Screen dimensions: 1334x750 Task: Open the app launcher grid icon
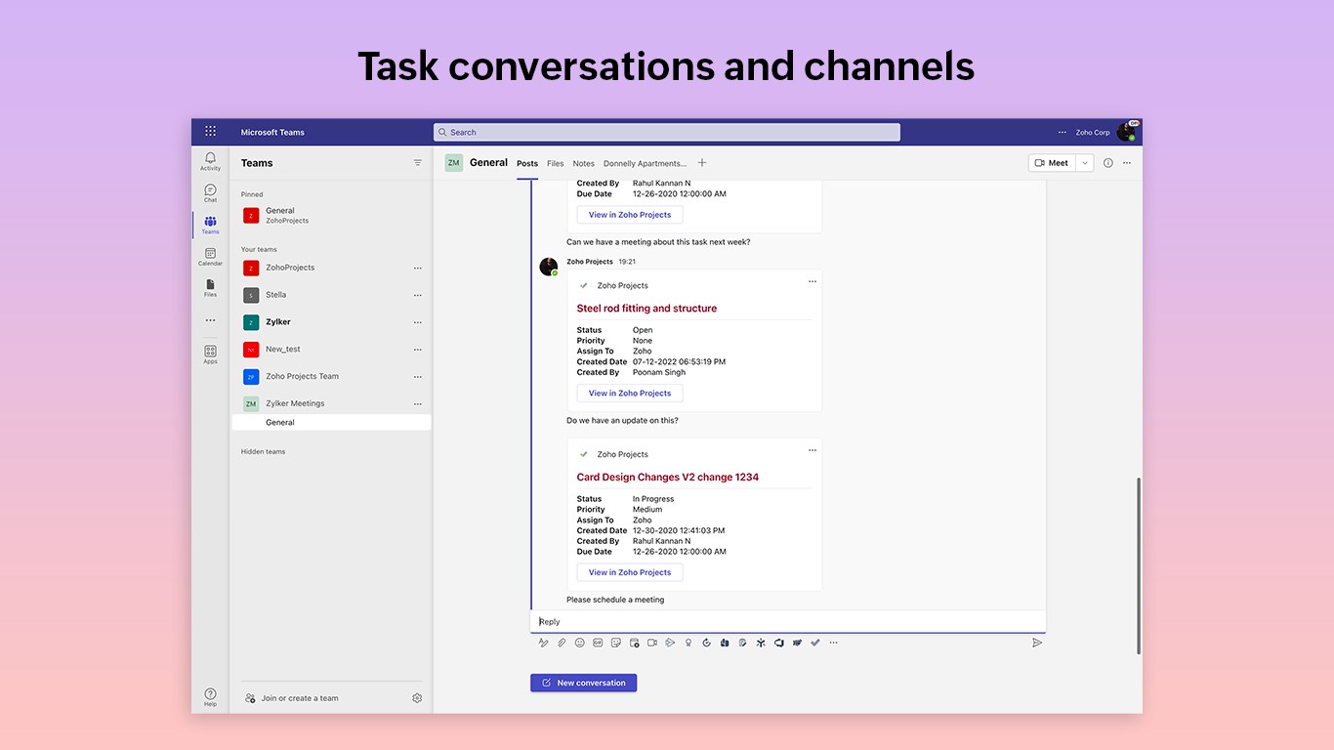pyautogui.click(x=210, y=132)
